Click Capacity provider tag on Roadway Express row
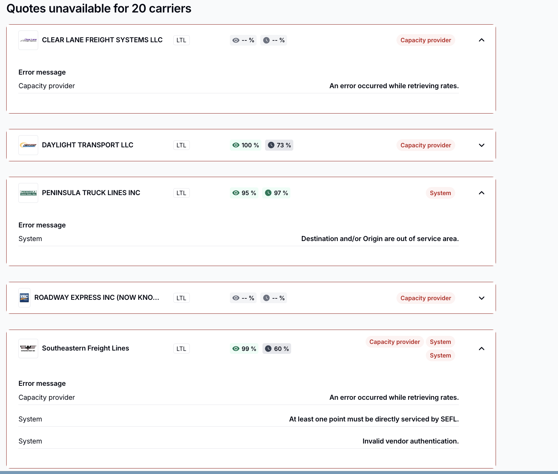 point(426,298)
